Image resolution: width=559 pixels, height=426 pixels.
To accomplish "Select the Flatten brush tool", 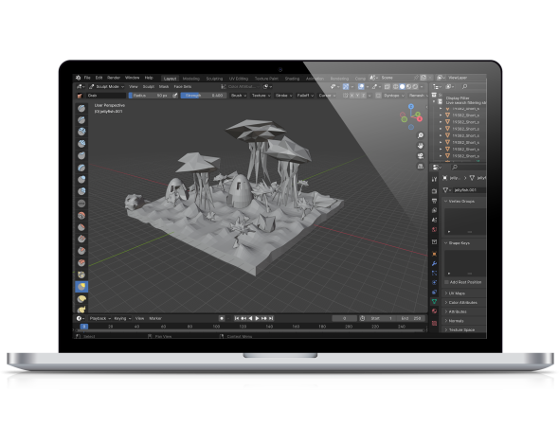I will pyautogui.click(x=81, y=227).
